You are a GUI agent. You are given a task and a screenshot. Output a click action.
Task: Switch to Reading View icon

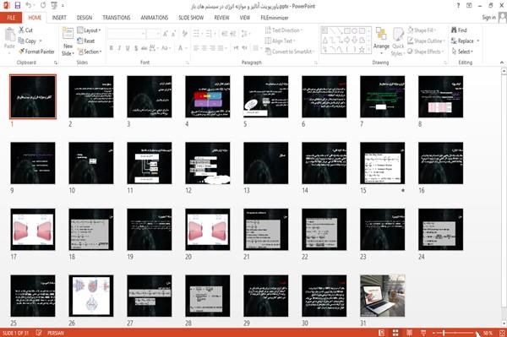coord(409,333)
